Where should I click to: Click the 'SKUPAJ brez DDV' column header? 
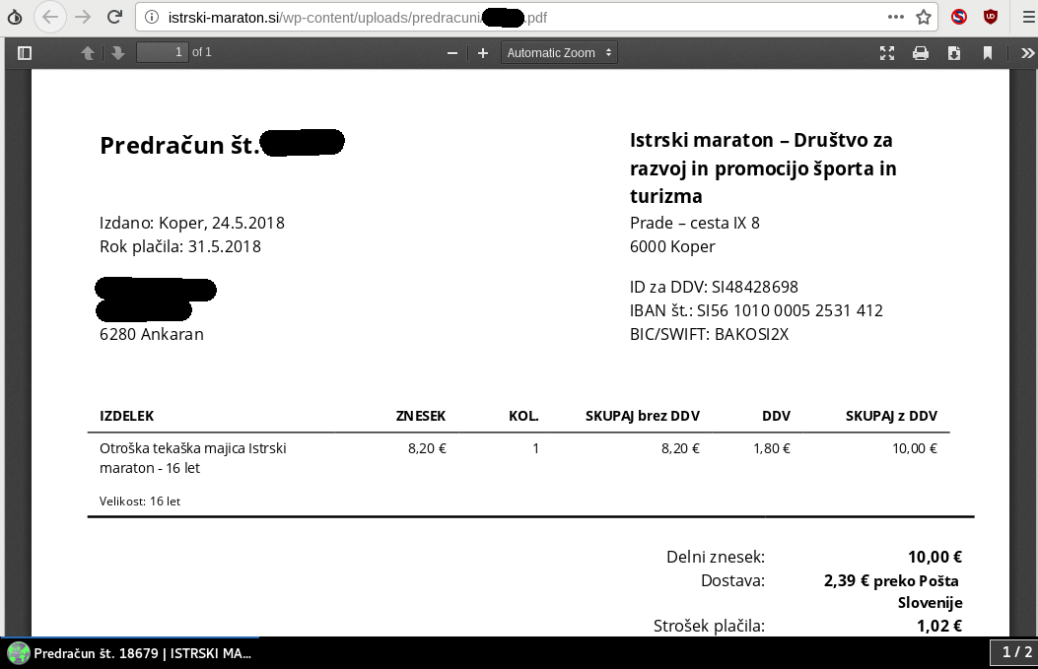pyautogui.click(x=642, y=416)
